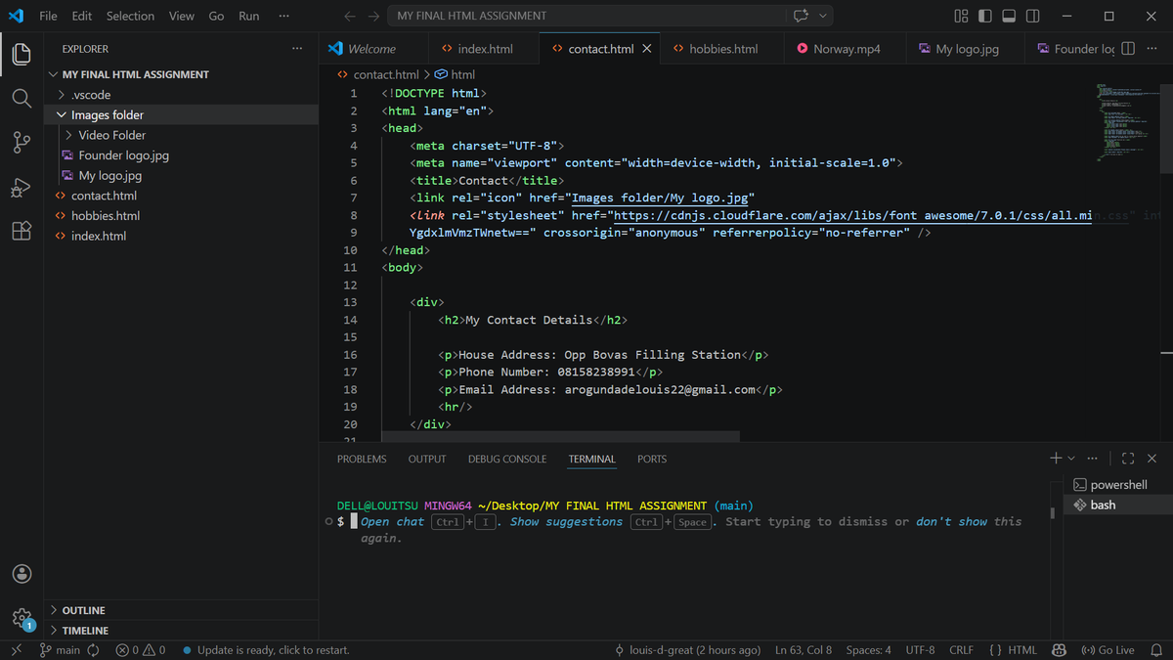Open editor more actions ellipsis
Viewport: 1173px width, 660px height.
point(1151,49)
